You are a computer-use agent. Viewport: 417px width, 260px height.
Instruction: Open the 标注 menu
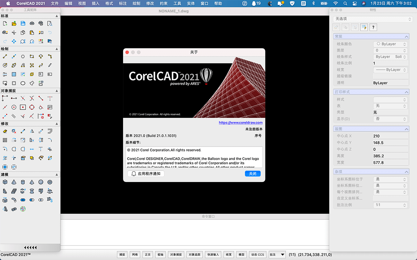[123, 3]
